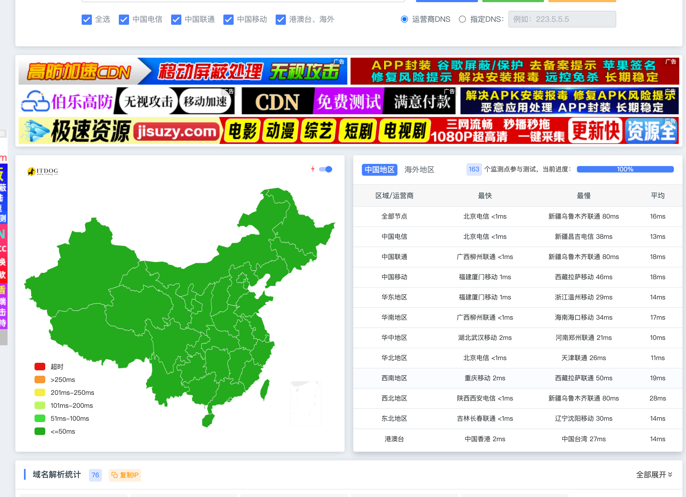Screen dimensions: 686x497
Task: Click the 163 monitoring points badge
Action: (474, 170)
